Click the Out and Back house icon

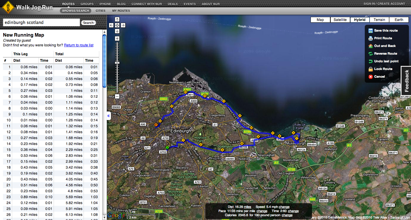tap(370, 46)
